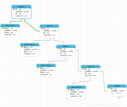Image resolution: width=127 pixels, height=107 pixels.
Task: Click the 'E3: int' column
Action: tap(63, 53)
